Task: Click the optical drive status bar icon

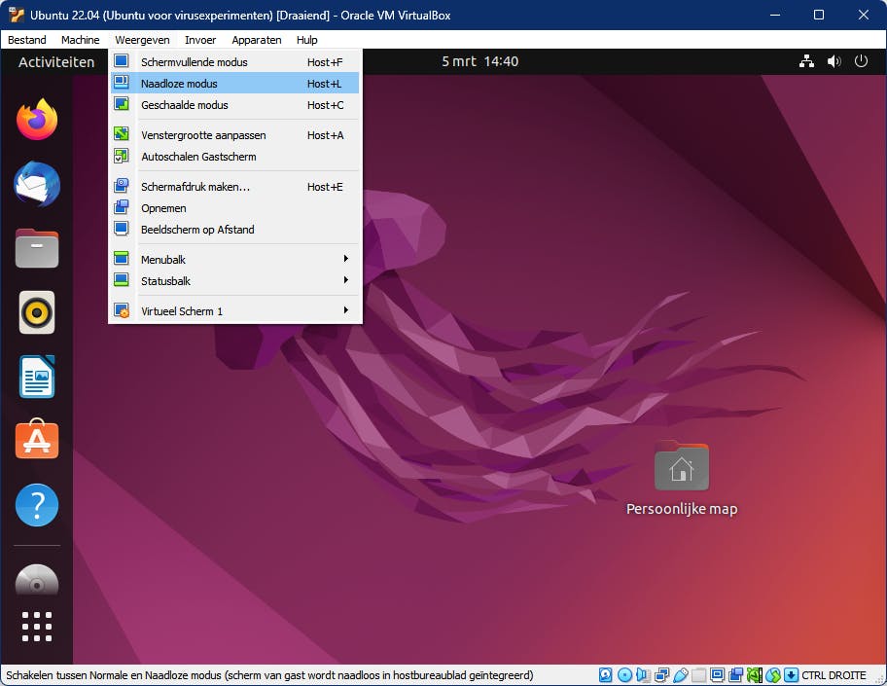Action: coord(625,674)
